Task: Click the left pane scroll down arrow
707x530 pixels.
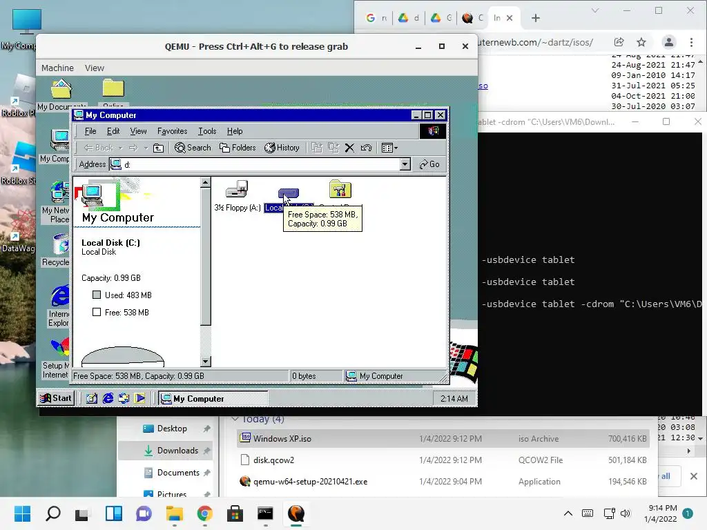Action: coord(205,361)
